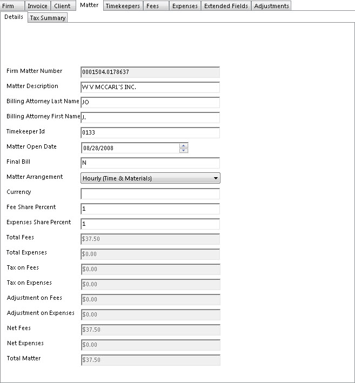Focus the Billing Attorney Last Name field
Image resolution: width=355 pixels, height=383 pixels.
point(150,102)
